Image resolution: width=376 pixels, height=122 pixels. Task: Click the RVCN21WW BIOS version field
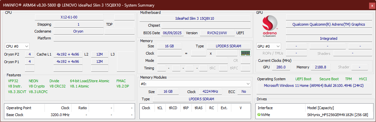click(x=217, y=33)
